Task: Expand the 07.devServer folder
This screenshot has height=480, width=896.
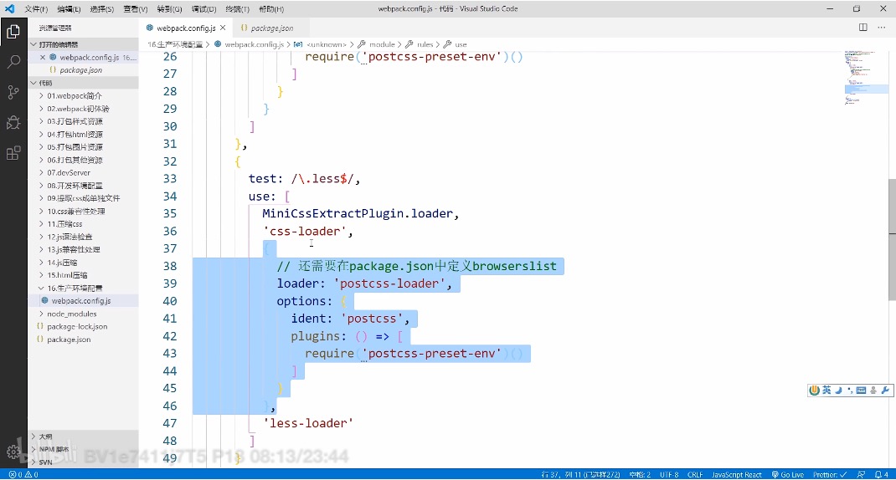Action: pos(84,172)
